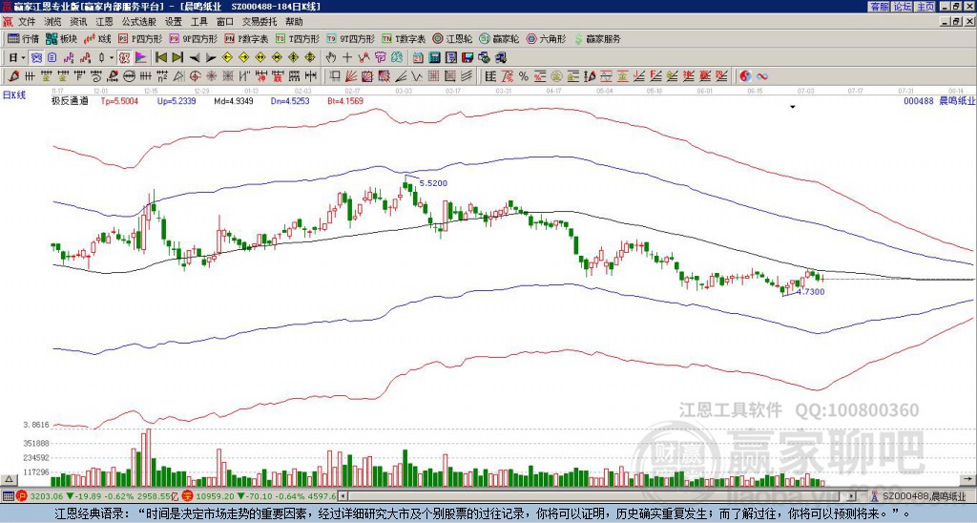Open the T数字表 tool
Screen dimensions: 977x523
point(404,38)
